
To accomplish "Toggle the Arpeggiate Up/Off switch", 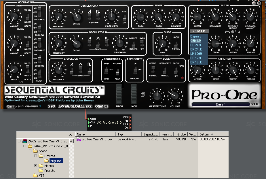I will (x=135, y=71).
